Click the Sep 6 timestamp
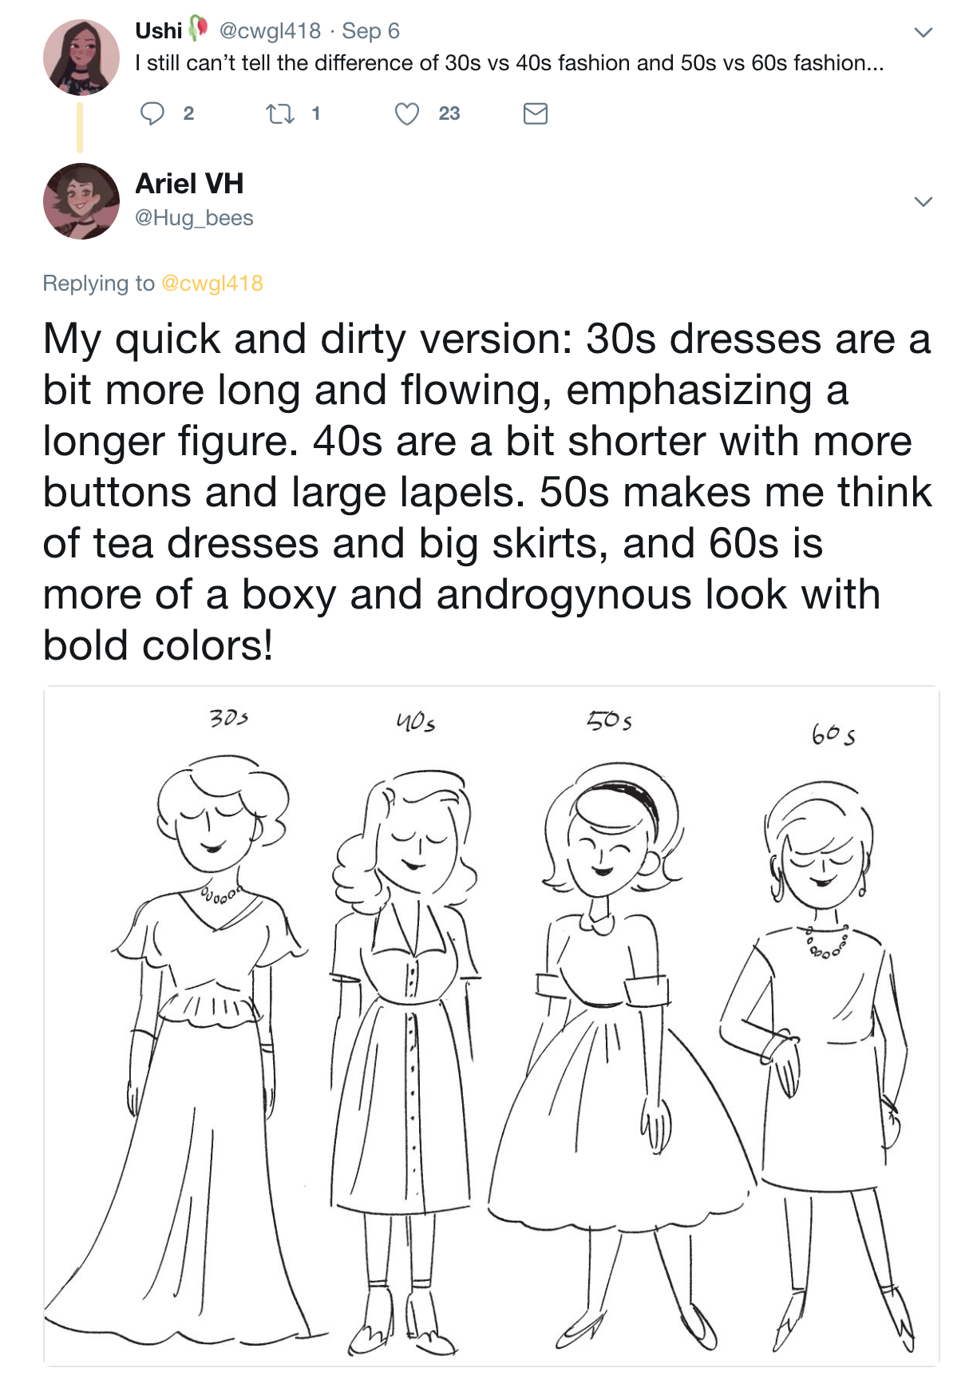This screenshot has width=977, height=1380. point(370,31)
